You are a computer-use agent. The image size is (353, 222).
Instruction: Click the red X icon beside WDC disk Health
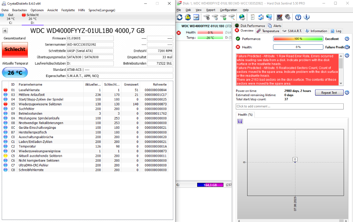(179, 33)
